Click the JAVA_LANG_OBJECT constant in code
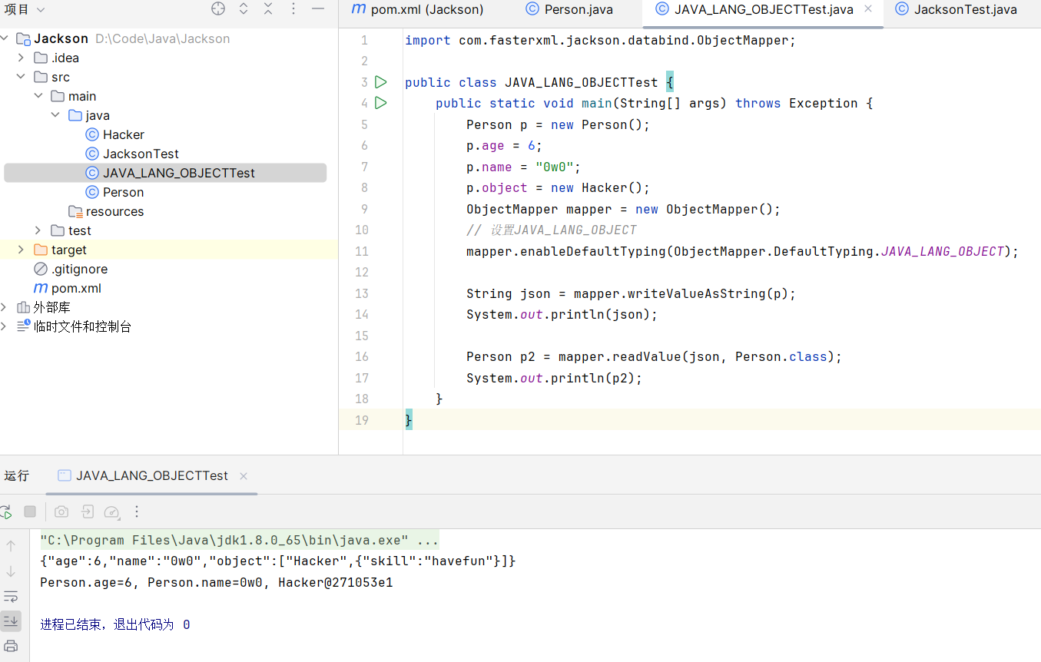The image size is (1041, 662). click(942, 251)
